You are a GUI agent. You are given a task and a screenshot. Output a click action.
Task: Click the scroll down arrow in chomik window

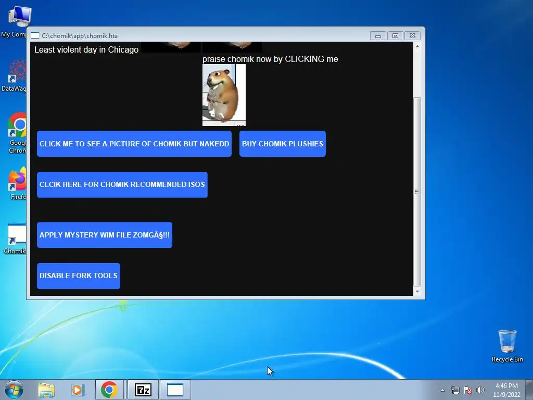[x=417, y=292]
